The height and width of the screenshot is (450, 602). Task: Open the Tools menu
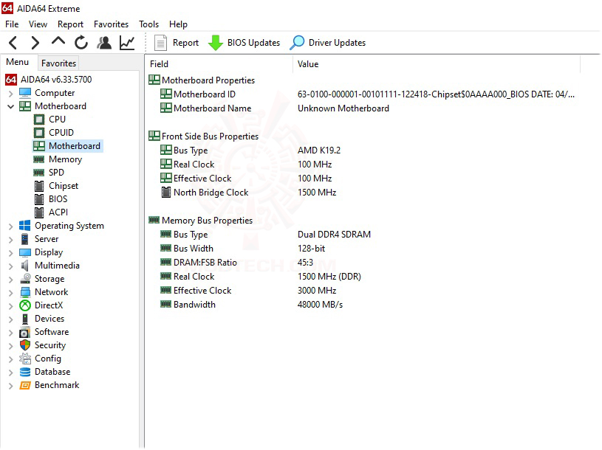[148, 24]
